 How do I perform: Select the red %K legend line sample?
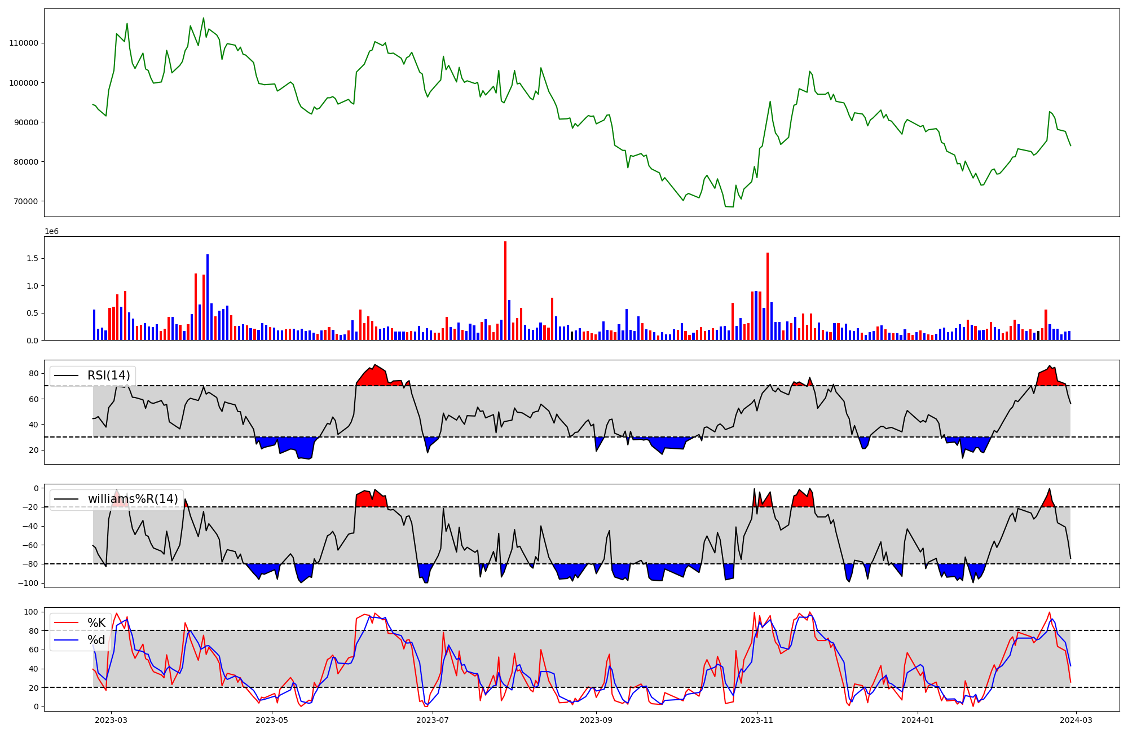pyautogui.click(x=65, y=623)
